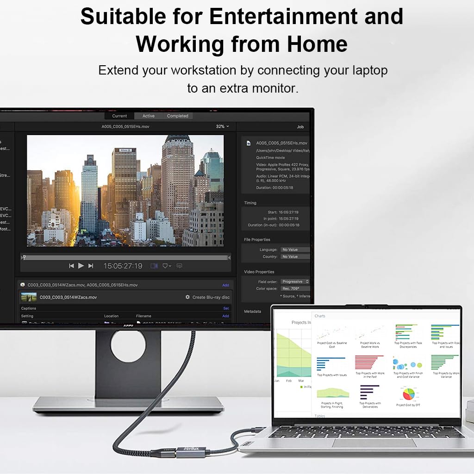Open the Language dropdown showing No Value
Screen dimensions: 474x474
(x=295, y=249)
